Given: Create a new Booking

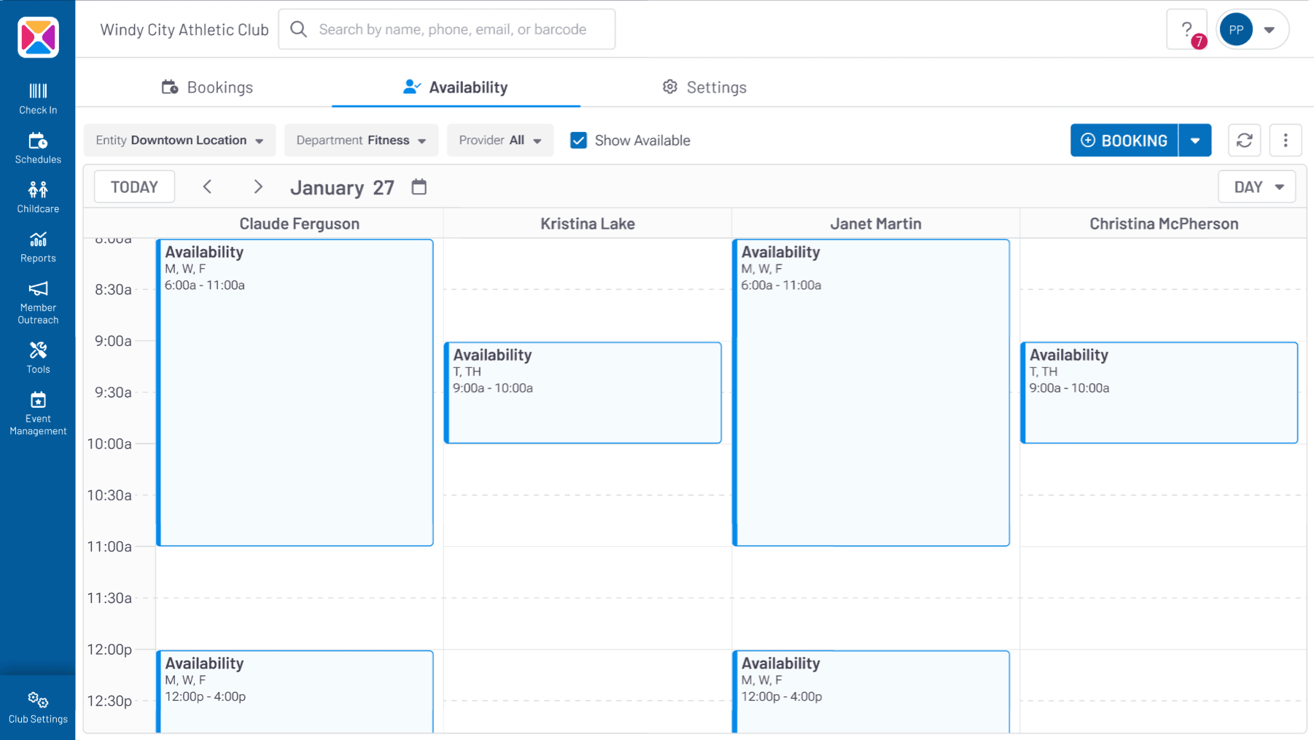Looking at the screenshot, I should pos(1123,140).
